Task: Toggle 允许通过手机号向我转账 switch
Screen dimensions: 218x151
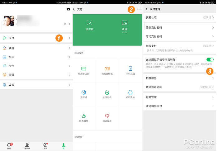Action: point(210,59)
